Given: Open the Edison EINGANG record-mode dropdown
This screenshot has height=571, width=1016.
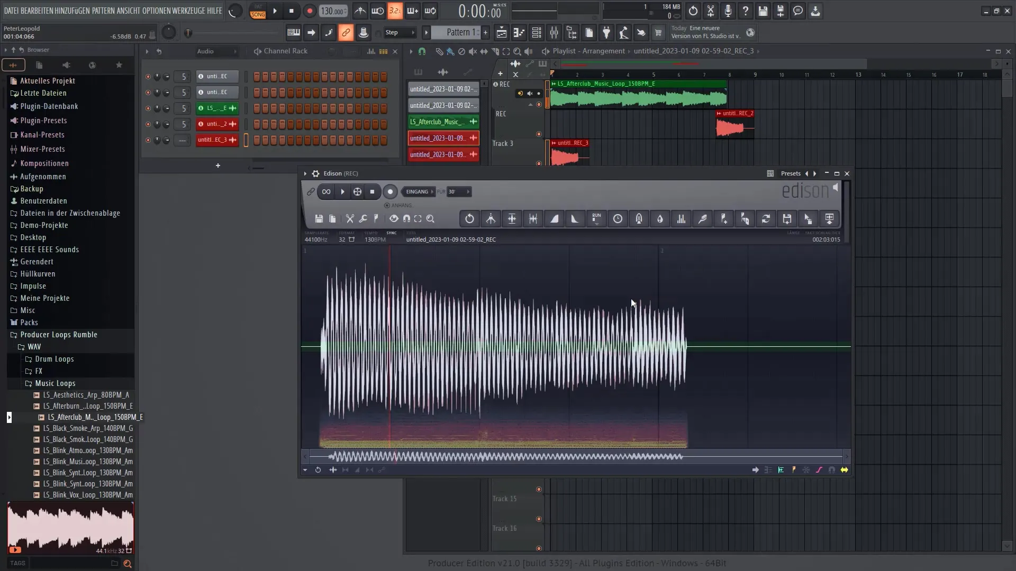Looking at the screenshot, I should coord(418,192).
